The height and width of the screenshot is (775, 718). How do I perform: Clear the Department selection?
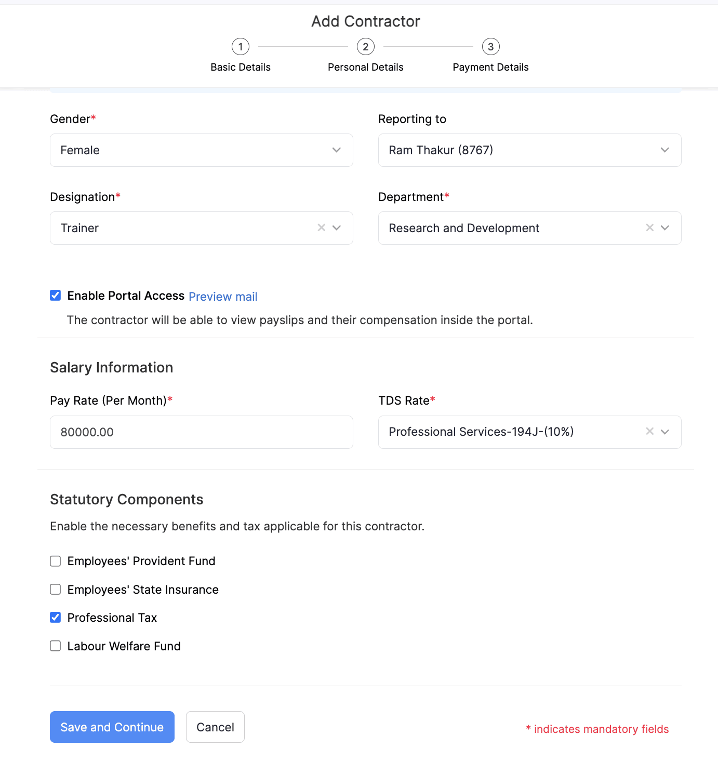point(649,228)
